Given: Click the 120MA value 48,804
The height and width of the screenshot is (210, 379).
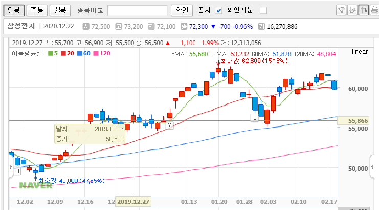Looking at the screenshot, I should (326, 54).
